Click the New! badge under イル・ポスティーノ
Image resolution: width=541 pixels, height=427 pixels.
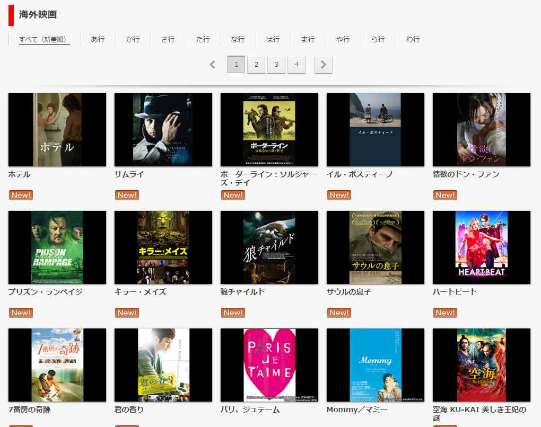pyautogui.click(x=339, y=195)
